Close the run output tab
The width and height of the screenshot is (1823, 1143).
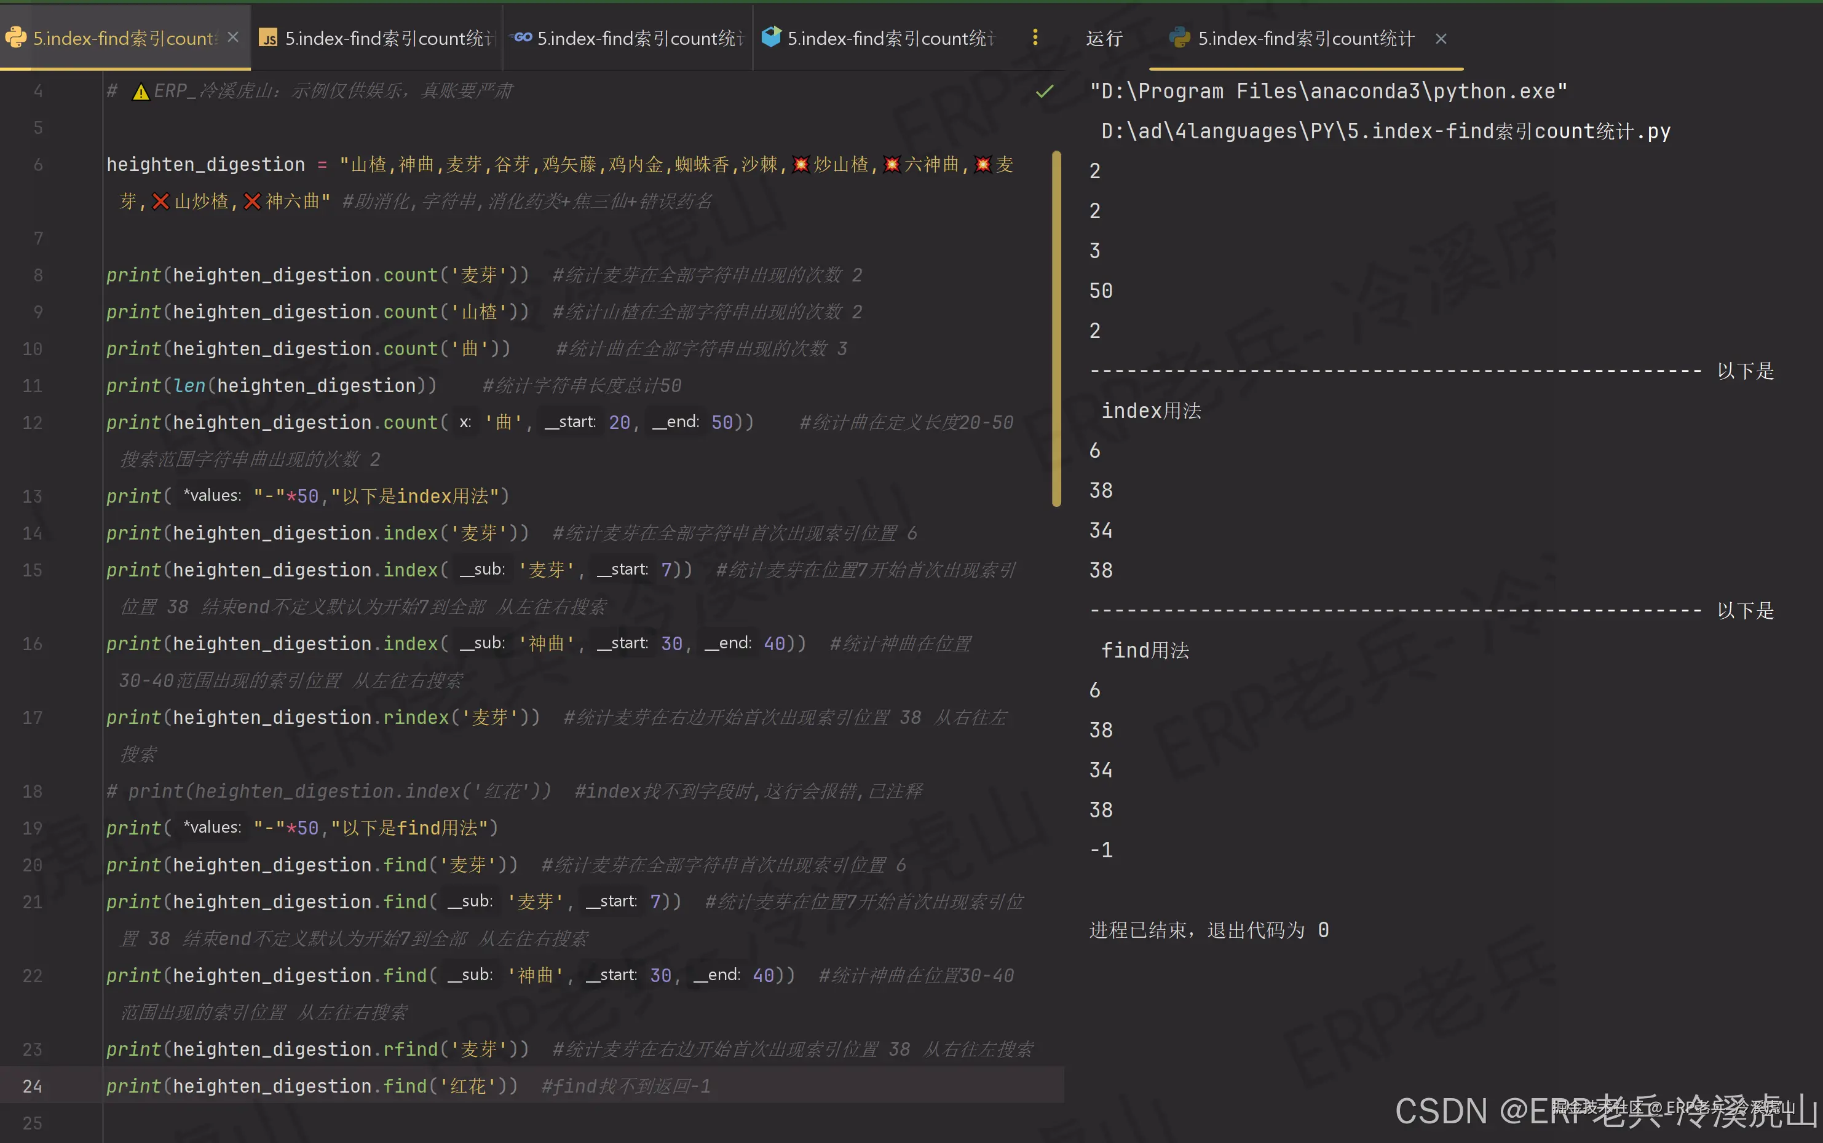click(1441, 39)
